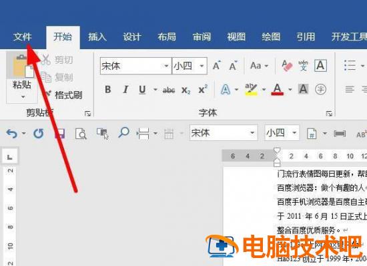The width and height of the screenshot is (367, 266).
Task: Open the 视图 ribbon tab
Action: pyautogui.click(x=236, y=37)
